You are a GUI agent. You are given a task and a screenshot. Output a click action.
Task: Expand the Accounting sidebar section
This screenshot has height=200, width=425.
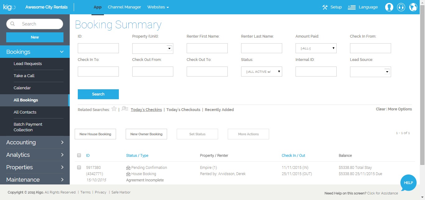click(x=35, y=142)
